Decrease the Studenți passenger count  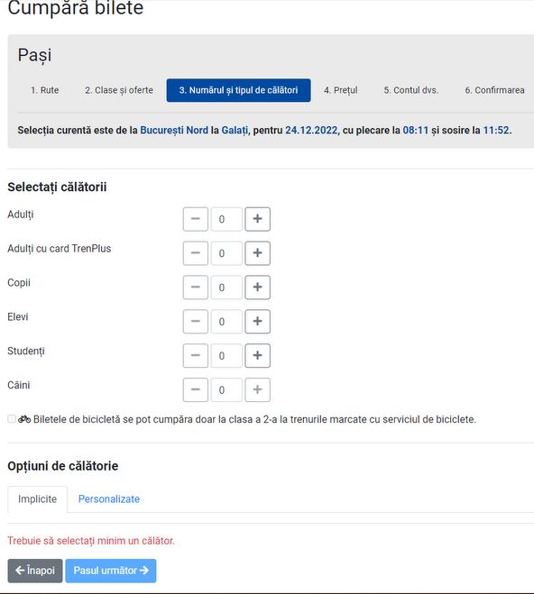196,355
